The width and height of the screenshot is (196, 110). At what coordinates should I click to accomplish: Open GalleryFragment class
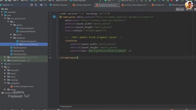26,28
